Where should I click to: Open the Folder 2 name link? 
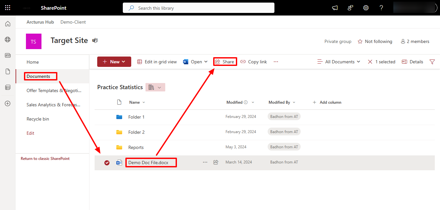[136, 132]
